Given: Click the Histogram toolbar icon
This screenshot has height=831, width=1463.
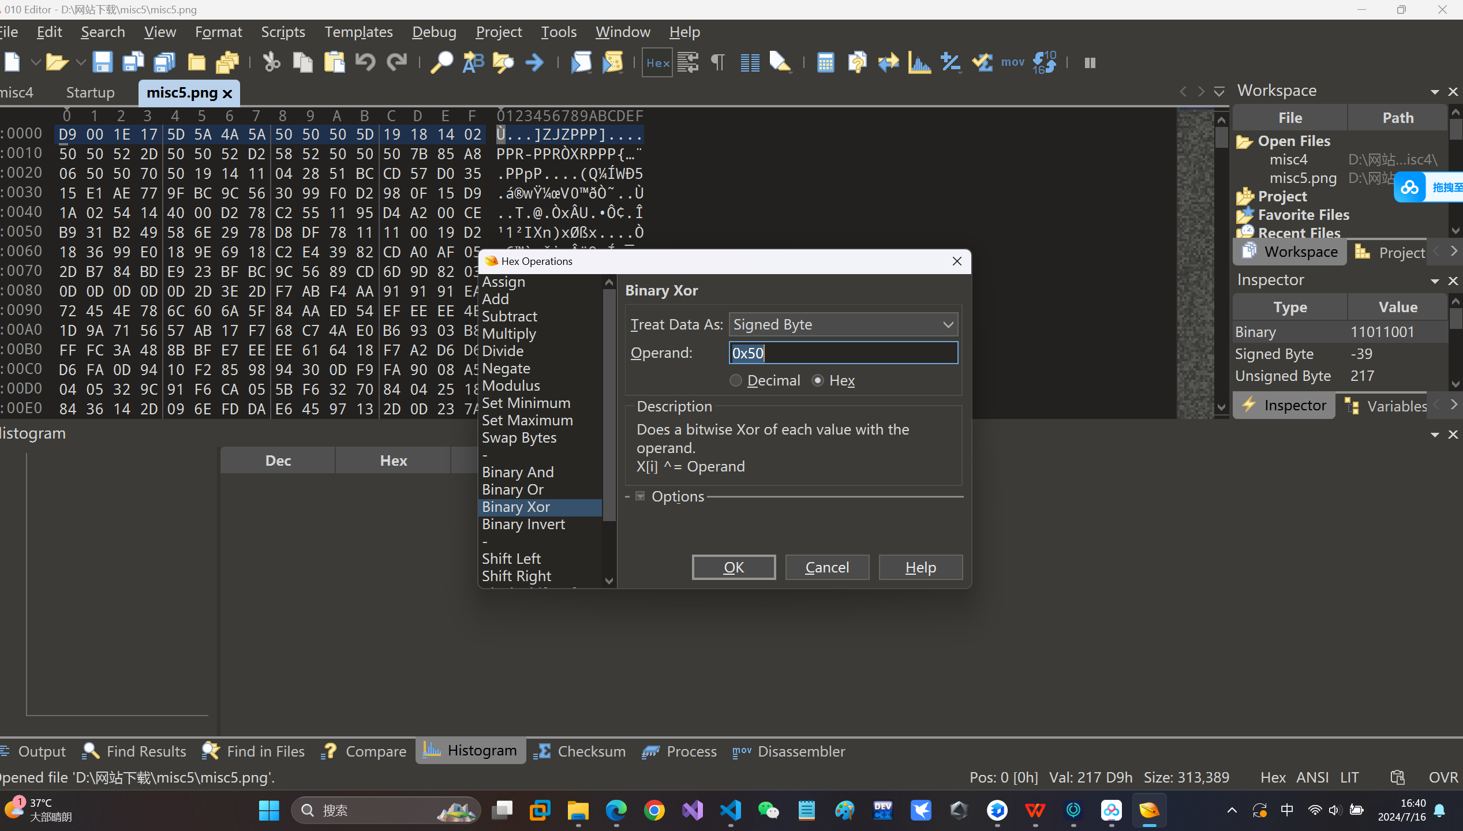Looking at the screenshot, I should point(919,62).
